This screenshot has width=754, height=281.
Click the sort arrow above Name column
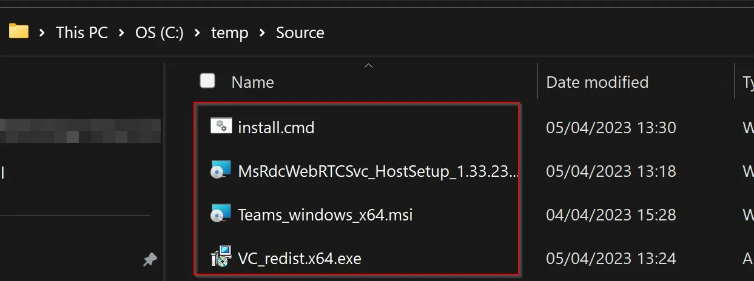[368, 65]
